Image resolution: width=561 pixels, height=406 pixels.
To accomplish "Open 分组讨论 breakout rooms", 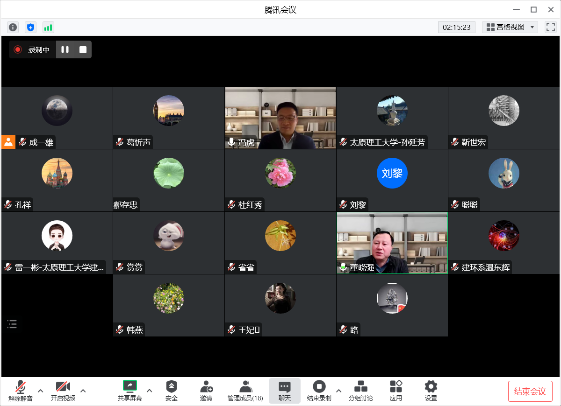I will pos(360,391).
